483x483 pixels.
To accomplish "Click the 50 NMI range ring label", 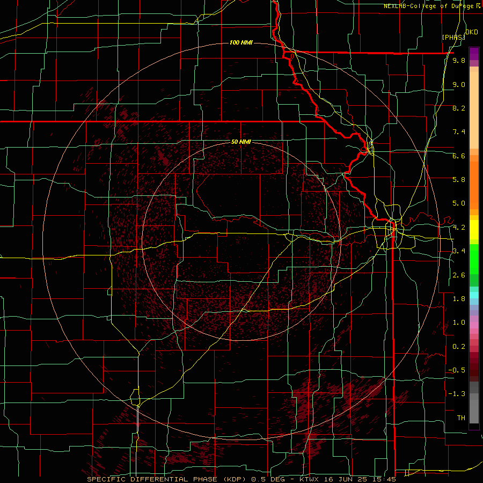I will pyautogui.click(x=241, y=142).
